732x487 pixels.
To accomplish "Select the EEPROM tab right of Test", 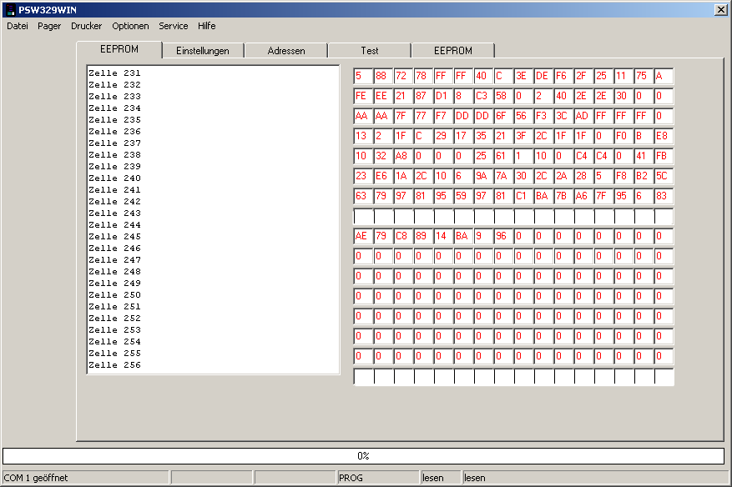I will coord(453,51).
